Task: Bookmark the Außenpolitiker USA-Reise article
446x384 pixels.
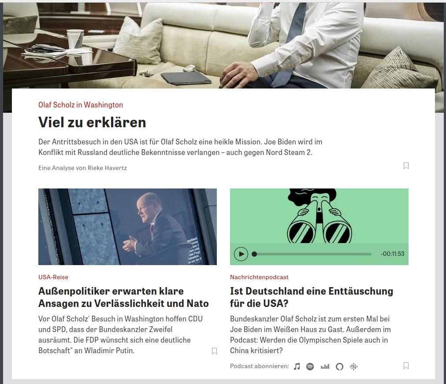Action: 215,351
